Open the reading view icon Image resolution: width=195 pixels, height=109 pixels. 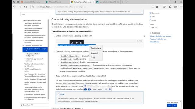point(153,7)
